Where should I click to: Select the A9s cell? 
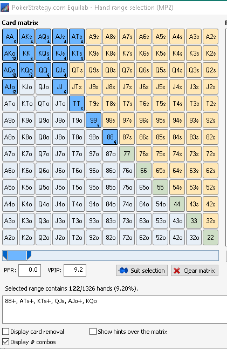click(x=94, y=37)
